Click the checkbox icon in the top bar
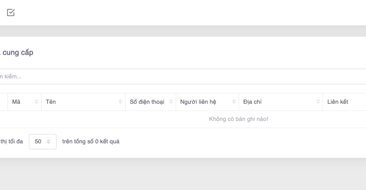Image resolution: width=366 pixels, height=190 pixels. (x=11, y=13)
